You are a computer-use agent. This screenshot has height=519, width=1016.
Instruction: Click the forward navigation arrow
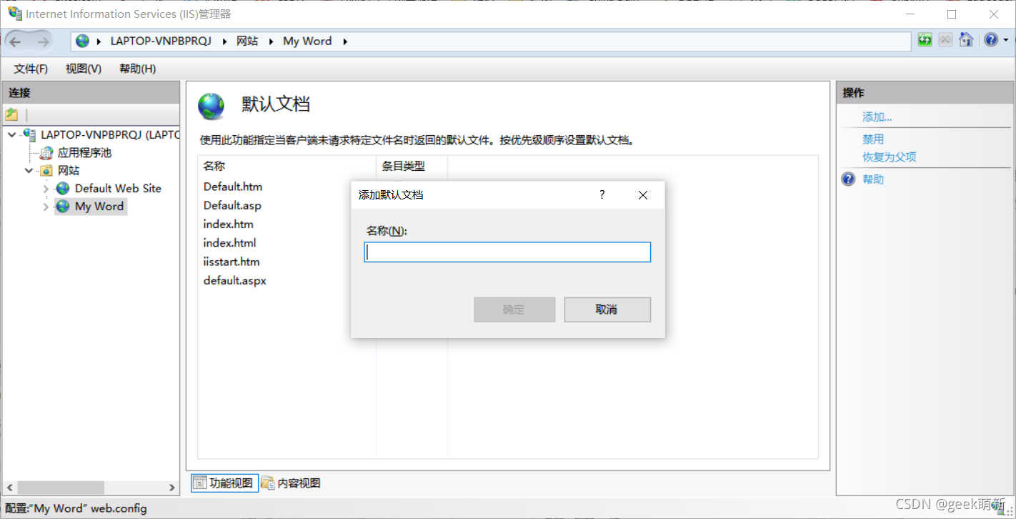[44, 41]
